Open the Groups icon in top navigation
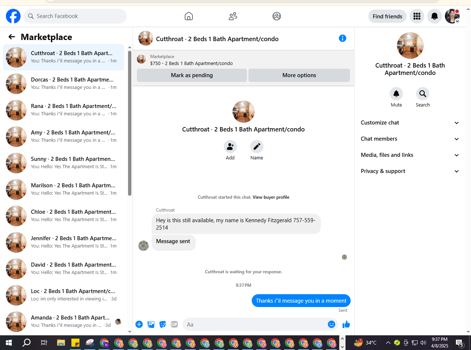The height and width of the screenshot is (350, 471). coord(277,16)
